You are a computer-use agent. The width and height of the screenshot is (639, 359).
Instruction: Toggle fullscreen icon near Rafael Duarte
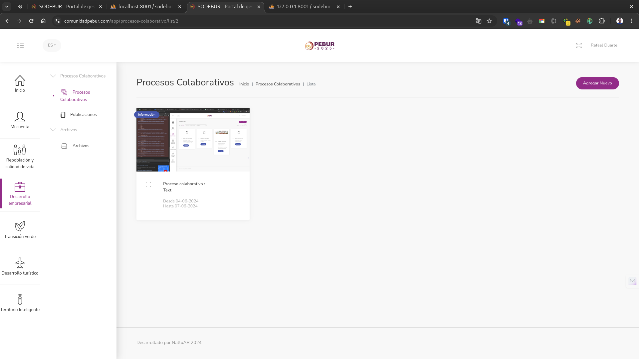579,46
